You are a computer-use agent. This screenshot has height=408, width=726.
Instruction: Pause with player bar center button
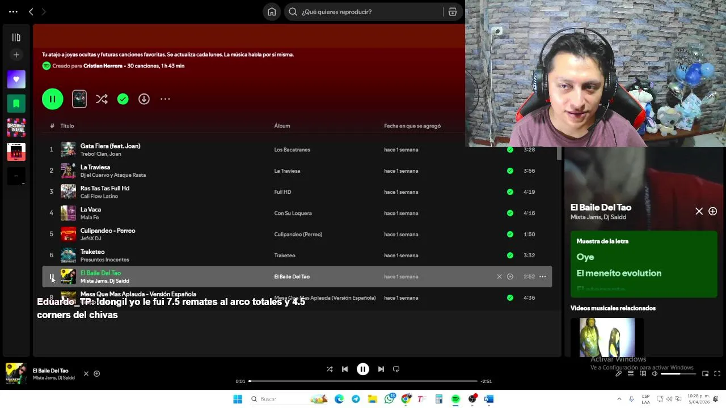tap(363, 369)
